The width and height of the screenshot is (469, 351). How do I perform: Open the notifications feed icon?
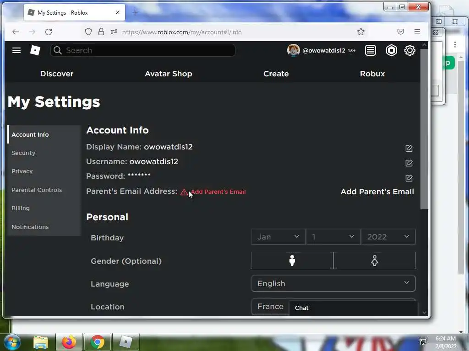(x=370, y=50)
